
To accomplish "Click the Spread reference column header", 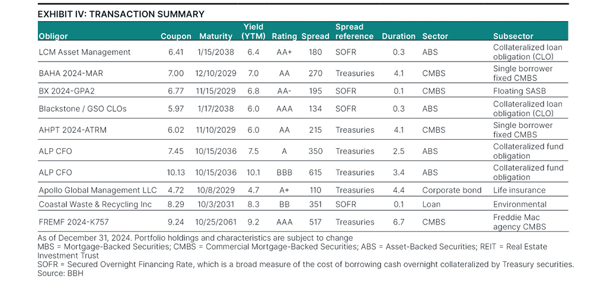I will click(x=354, y=32).
